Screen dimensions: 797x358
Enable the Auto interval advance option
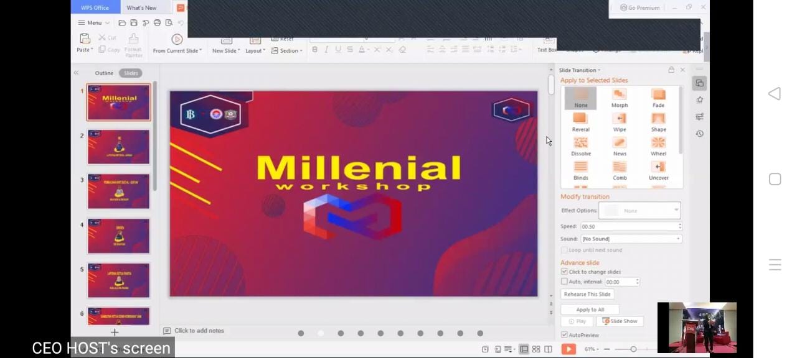point(564,282)
